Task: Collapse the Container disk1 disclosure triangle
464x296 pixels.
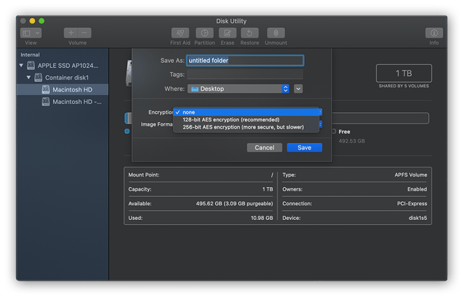Action: pyautogui.click(x=29, y=77)
